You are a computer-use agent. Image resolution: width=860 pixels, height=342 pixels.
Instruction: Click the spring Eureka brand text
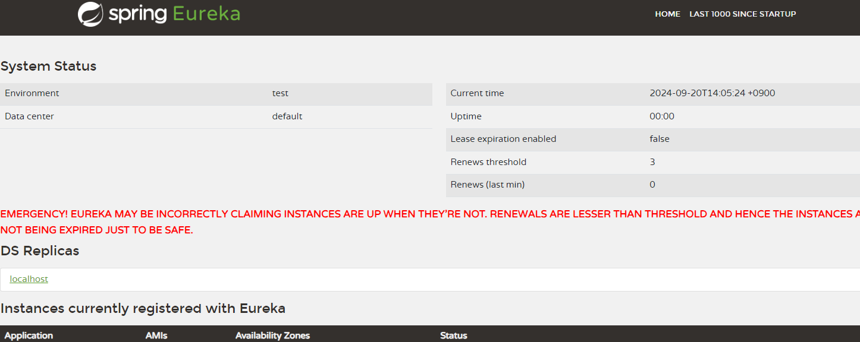174,14
